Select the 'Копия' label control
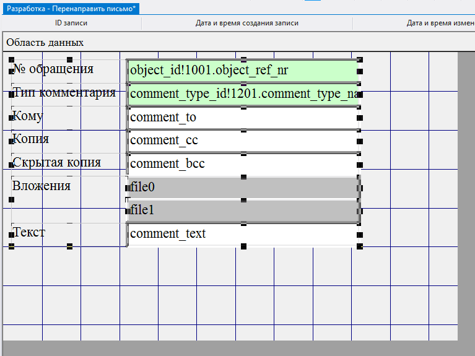Screen dimensions: 475x356 (x=31, y=139)
